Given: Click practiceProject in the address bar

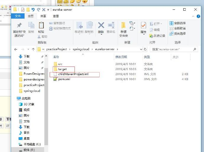Looking at the screenshot, I should tap(56, 49).
